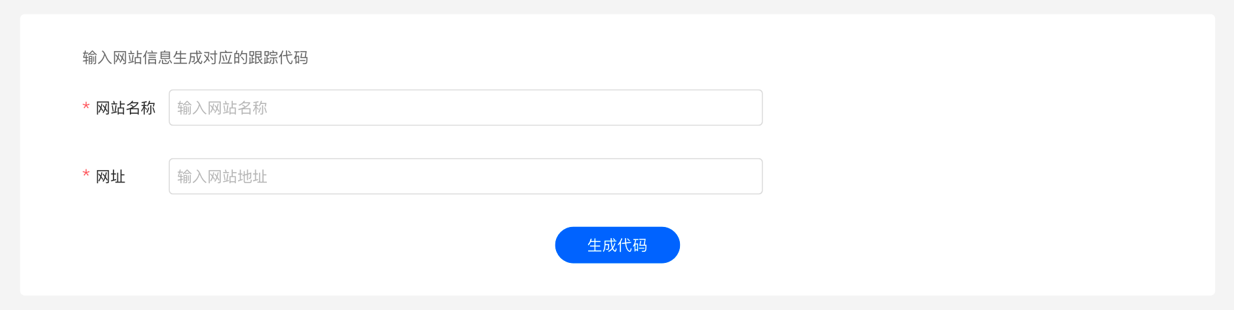Click the 生成代码 button

pyautogui.click(x=617, y=245)
